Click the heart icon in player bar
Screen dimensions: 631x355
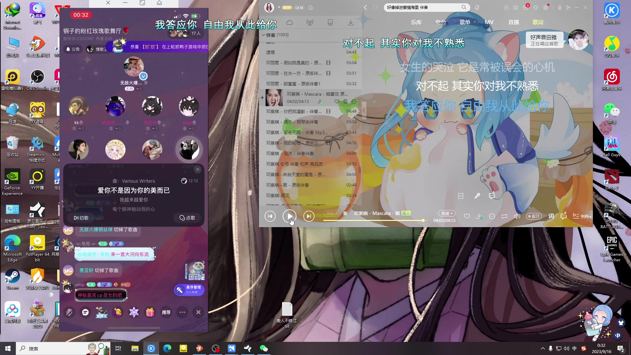(467, 216)
